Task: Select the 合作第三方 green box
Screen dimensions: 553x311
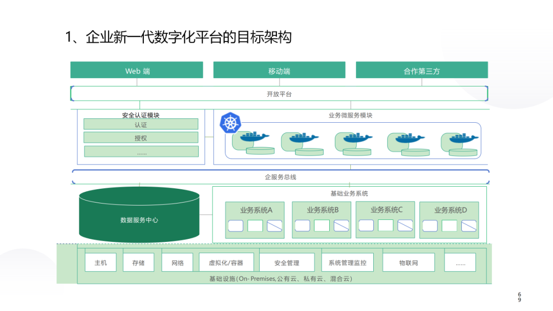Action: 422,70
